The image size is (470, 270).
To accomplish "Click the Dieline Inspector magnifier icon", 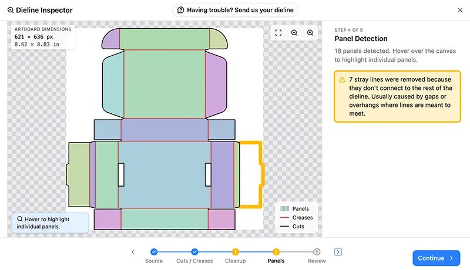I will (11, 10).
